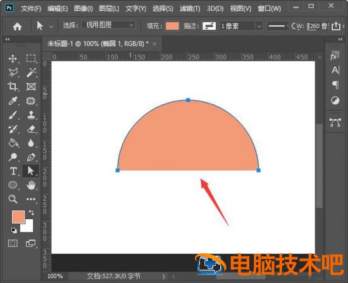348x283 pixels.
Task: Click the shape width W field
Action: [x=318, y=27]
